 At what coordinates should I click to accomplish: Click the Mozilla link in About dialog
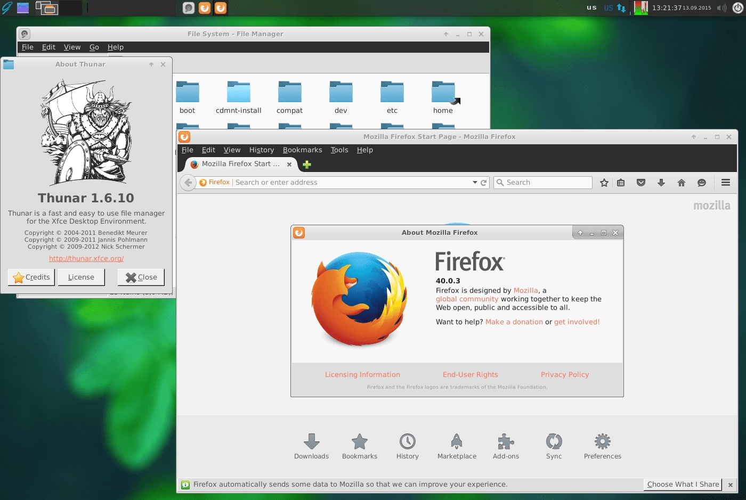tap(526, 291)
